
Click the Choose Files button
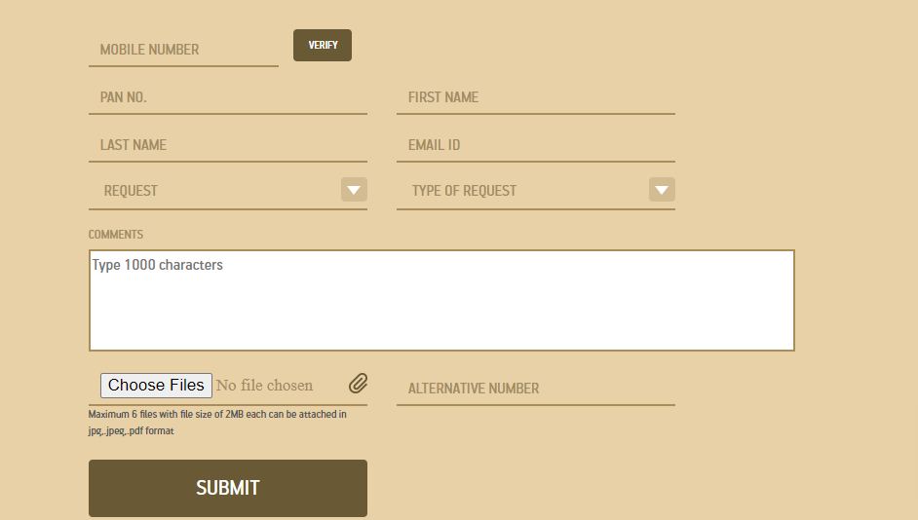pos(156,386)
